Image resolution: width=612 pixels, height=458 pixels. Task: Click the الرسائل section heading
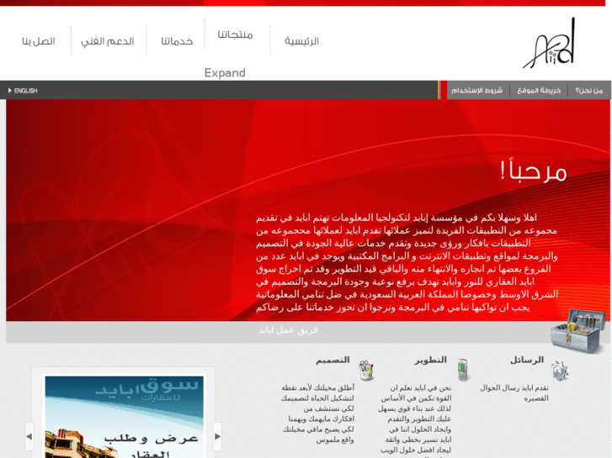tap(527, 360)
